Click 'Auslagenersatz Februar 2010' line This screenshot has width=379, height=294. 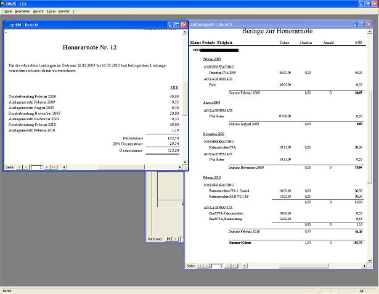[x=31, y=130]
